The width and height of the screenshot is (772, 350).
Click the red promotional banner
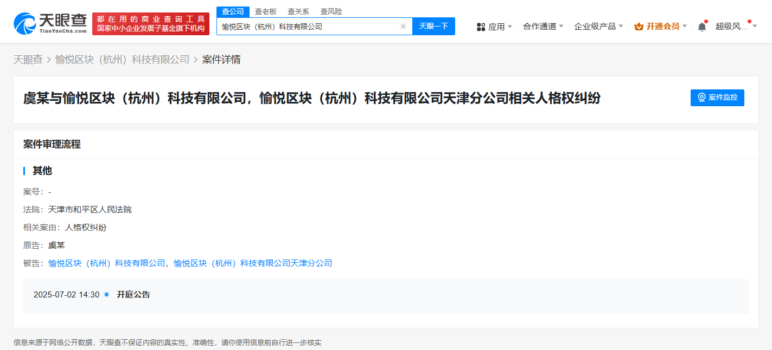pos(151,24)
